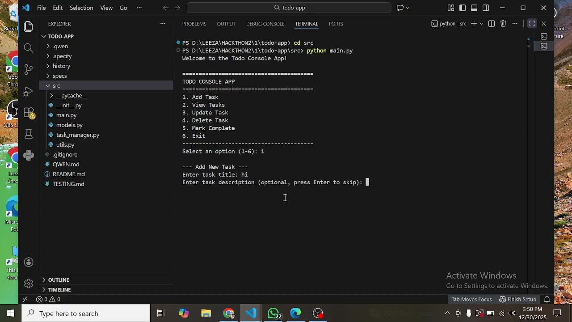Open main.py in the explorer
Screen dimensions: 572x322
[66, 115]
